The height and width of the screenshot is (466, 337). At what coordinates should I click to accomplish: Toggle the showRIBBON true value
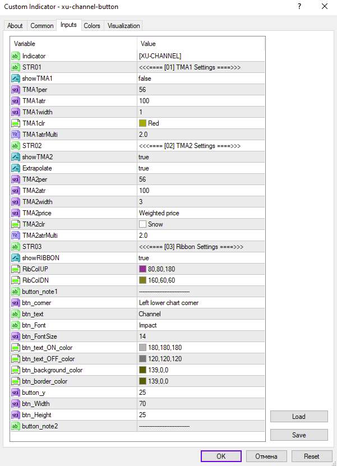pyautogui.click(x=200, y=258)
